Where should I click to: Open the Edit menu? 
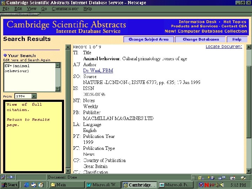tap(18, 9)
